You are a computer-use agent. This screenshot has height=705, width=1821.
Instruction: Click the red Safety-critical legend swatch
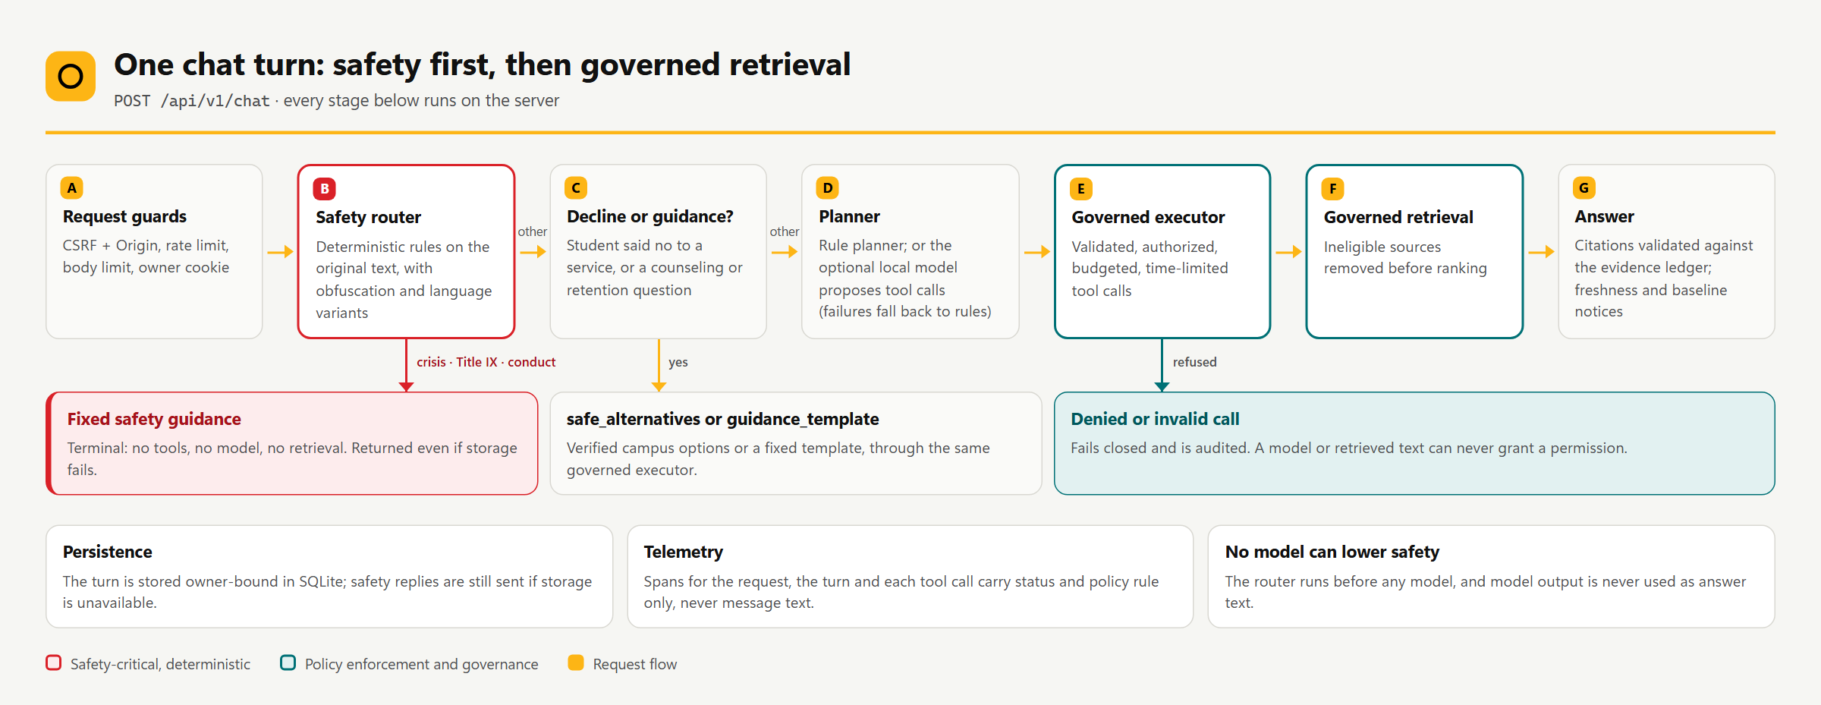click(54, 663)
